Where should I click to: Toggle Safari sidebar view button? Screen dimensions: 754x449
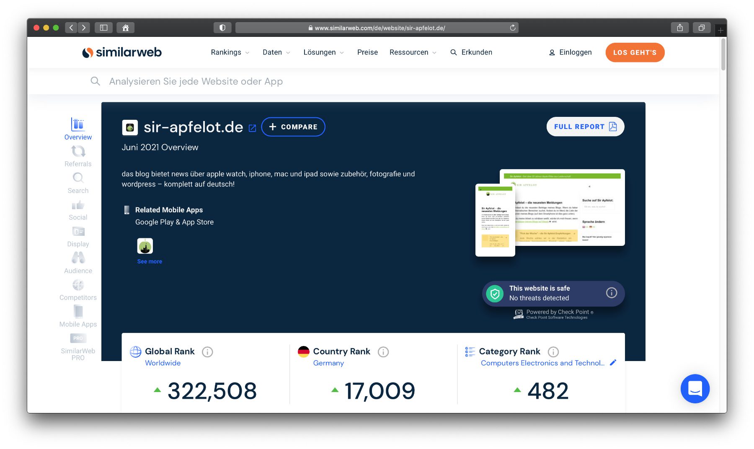click(x=103, y=28)
